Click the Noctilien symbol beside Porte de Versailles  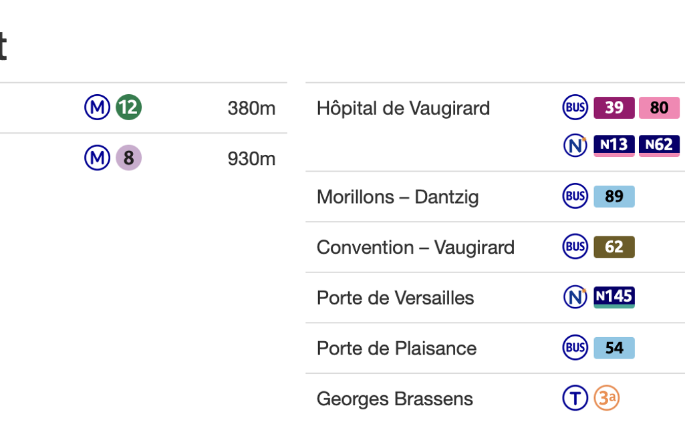575,297
